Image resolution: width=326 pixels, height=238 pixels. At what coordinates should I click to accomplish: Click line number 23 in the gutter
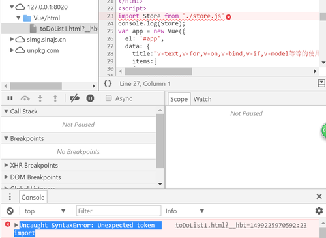point(110,16)
